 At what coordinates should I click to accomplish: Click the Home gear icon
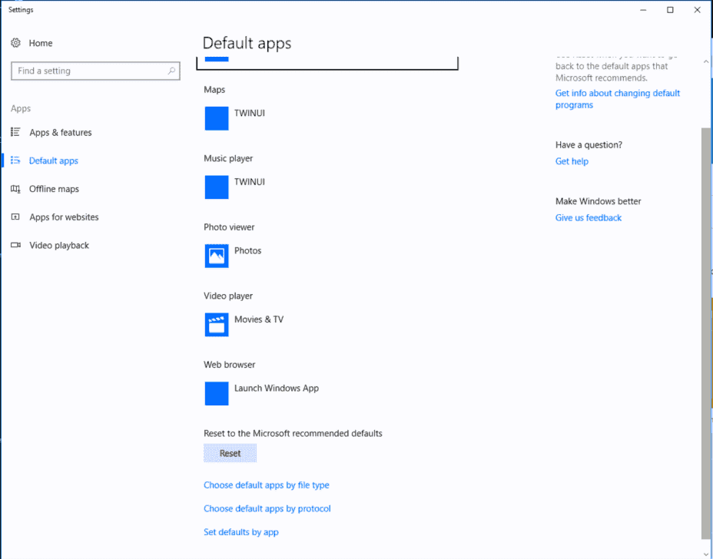click(x=16, y=43)
